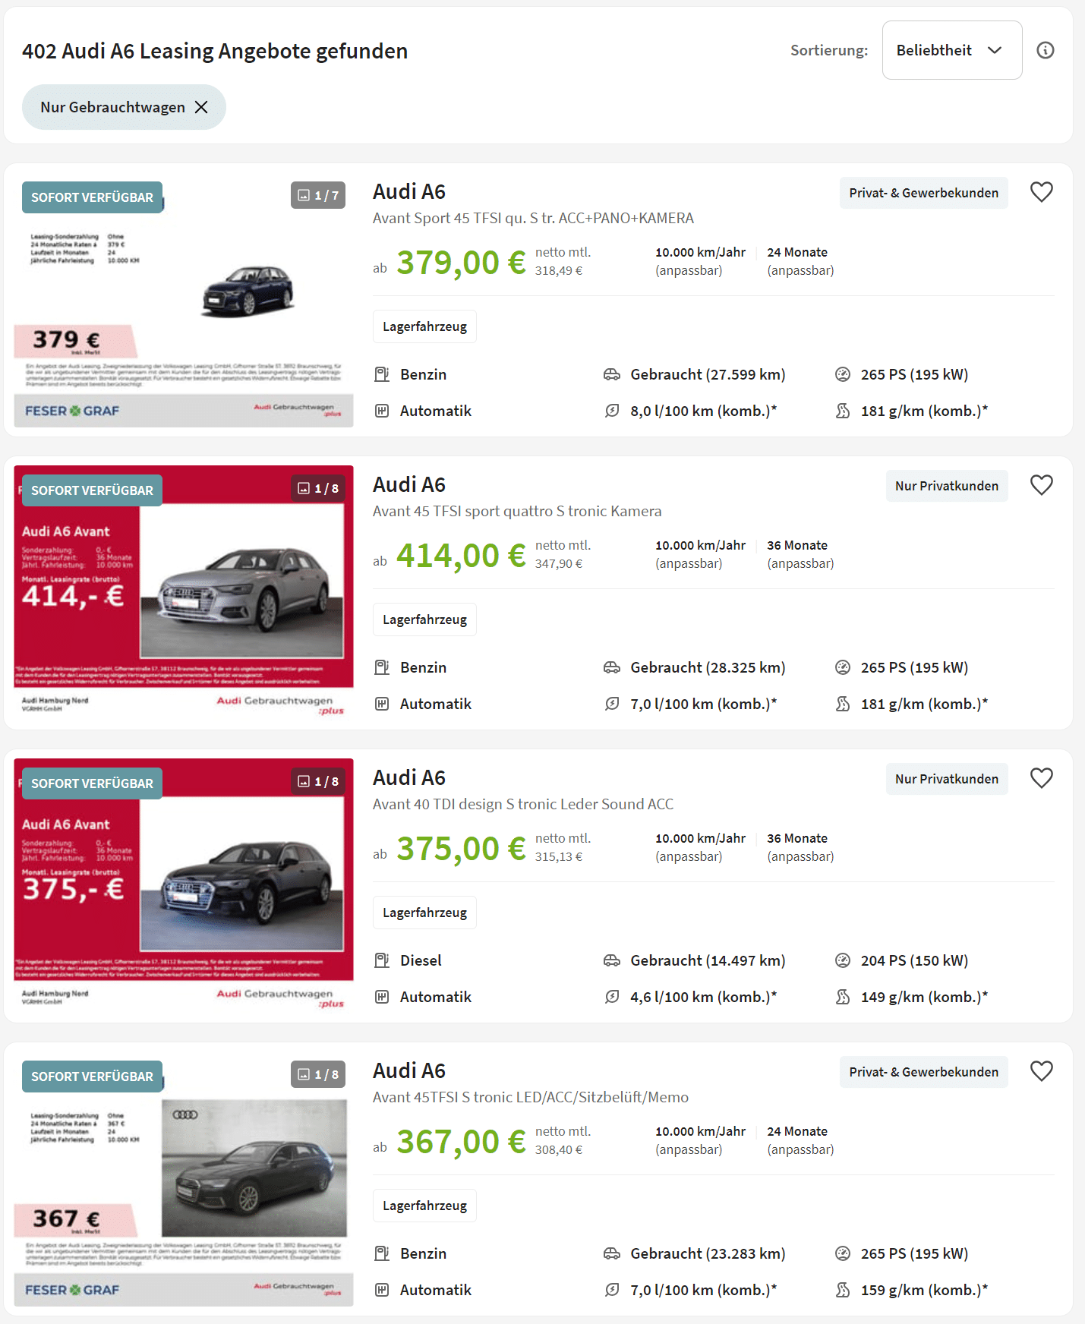Screen dimensions: 1085x1324
Task: Open the 414,- € Audi A6 Avant thumbnail
Action: click(184, 593)
